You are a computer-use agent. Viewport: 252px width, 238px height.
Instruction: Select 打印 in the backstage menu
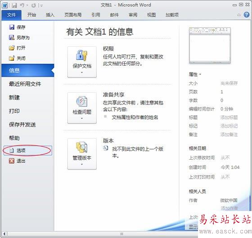point(14,111)
